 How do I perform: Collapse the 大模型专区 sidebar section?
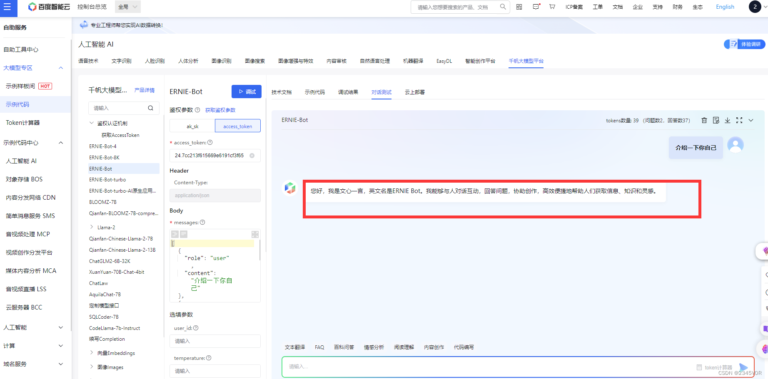click(x=61, y=68)
